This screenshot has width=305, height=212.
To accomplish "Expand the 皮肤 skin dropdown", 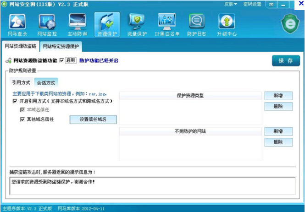I will click(x=230, y=4).
